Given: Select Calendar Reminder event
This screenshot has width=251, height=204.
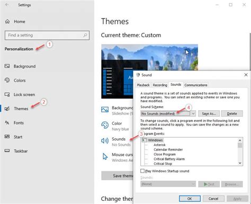Looking at the screenshot, I should coord(168,149).
